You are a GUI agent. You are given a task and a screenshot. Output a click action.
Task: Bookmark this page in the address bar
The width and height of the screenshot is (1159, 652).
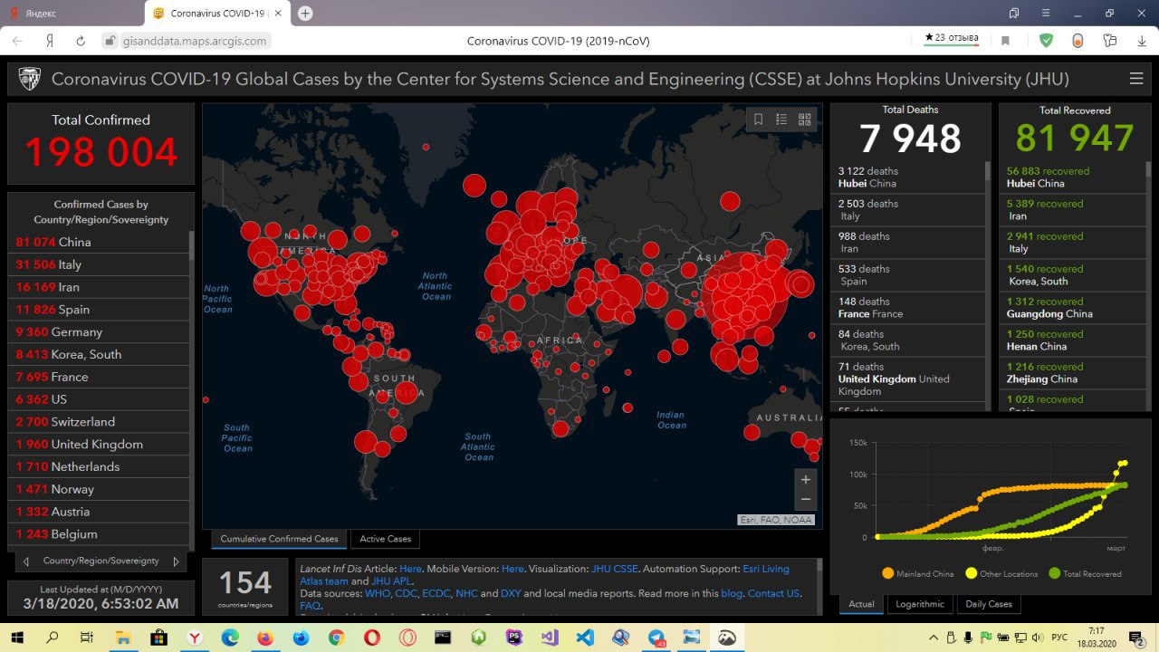coord(1005,41)
